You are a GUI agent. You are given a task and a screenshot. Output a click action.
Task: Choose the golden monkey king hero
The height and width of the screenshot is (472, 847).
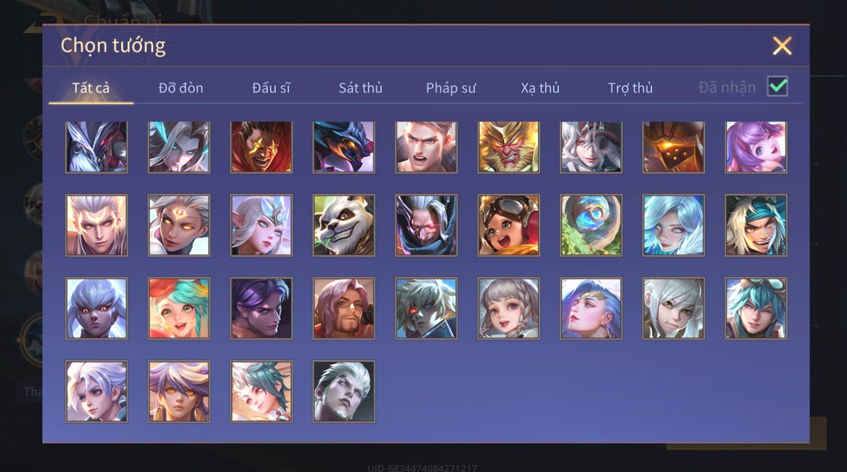pos(508,147)
